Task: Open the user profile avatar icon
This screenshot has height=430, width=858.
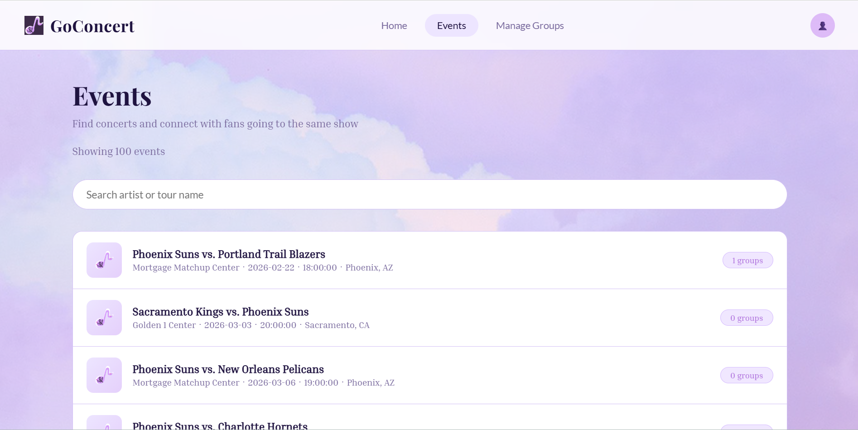Action: [822, 25]
